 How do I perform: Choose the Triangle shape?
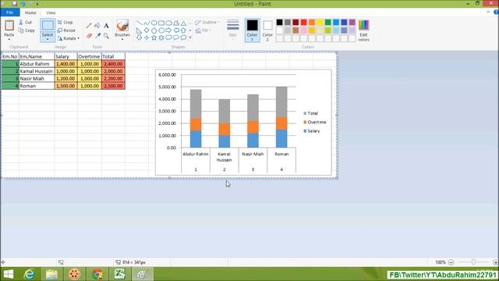click(184, 23)
